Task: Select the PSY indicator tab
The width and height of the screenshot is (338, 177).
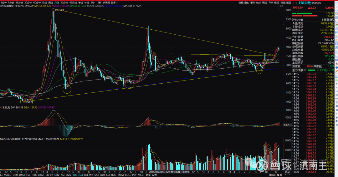Action: [134, 175]
